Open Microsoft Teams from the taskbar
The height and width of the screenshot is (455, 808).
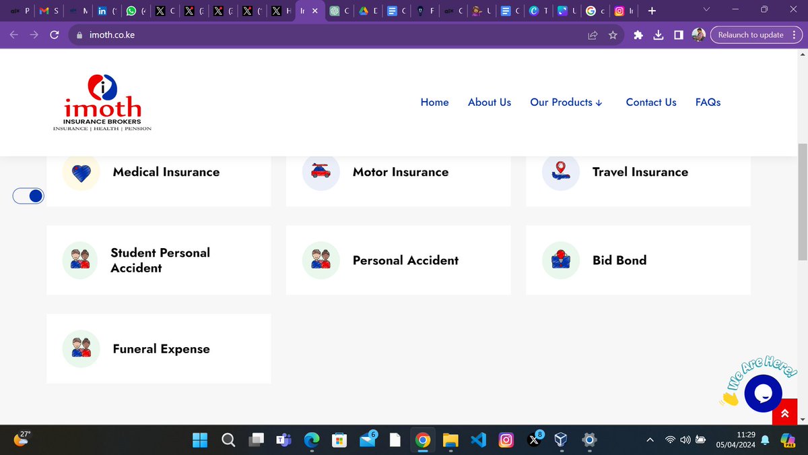(x=283, y=440)
